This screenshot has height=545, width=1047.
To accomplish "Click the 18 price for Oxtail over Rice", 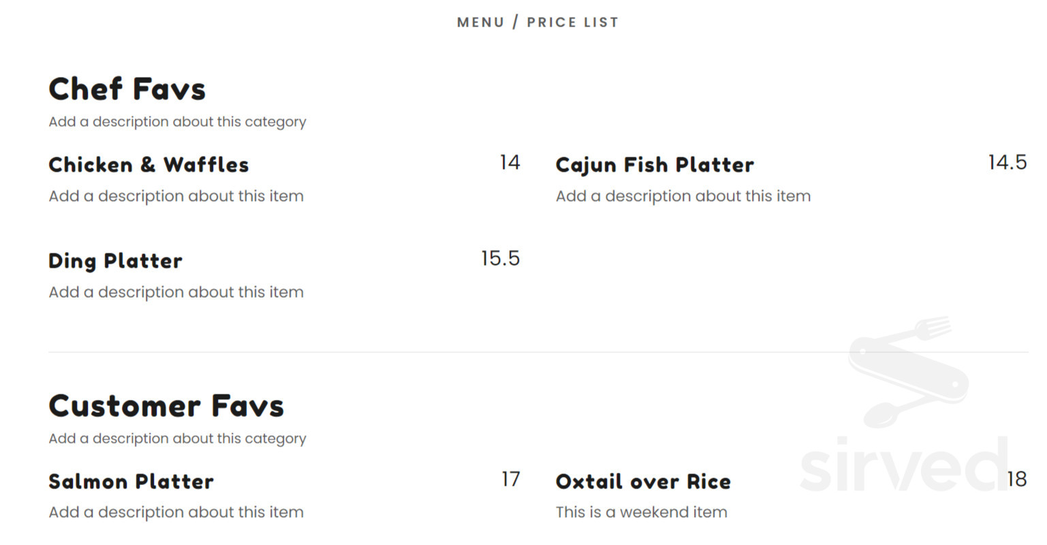I will [x=1017, y=479].
